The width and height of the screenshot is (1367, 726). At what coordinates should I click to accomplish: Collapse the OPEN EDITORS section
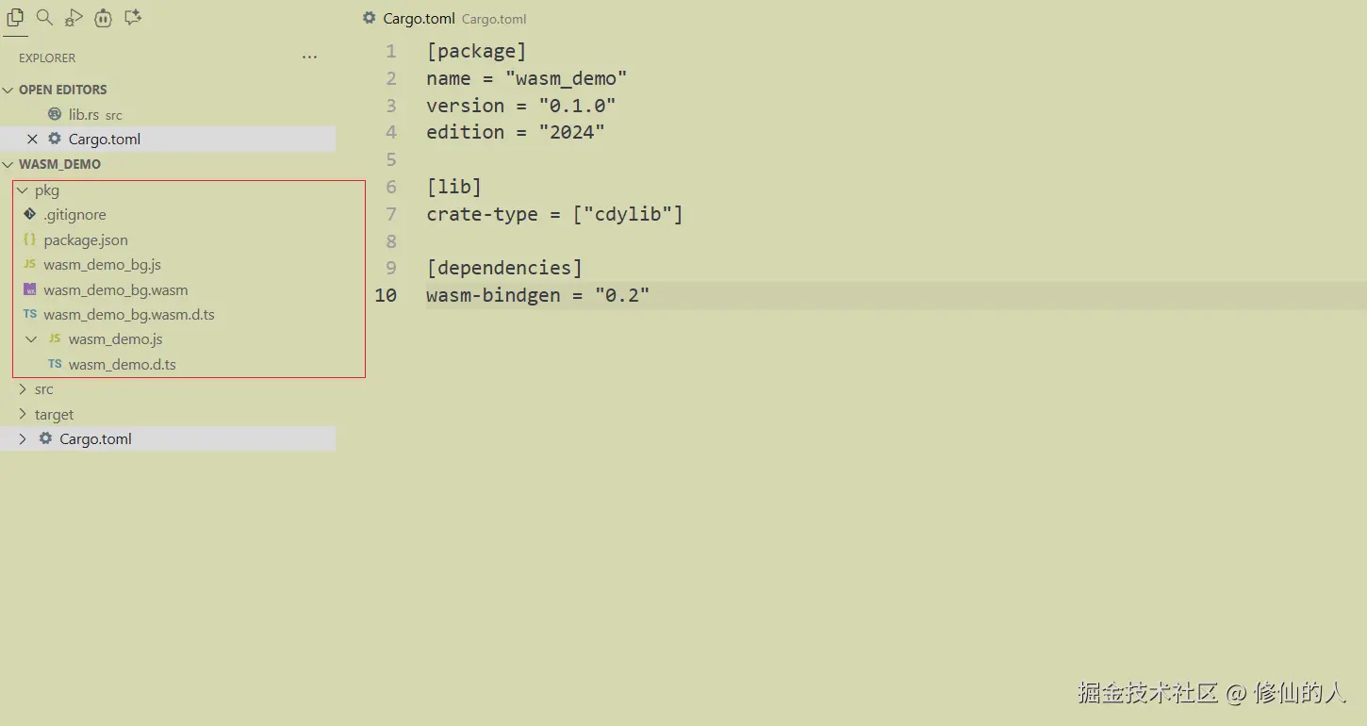pos(8,90)
